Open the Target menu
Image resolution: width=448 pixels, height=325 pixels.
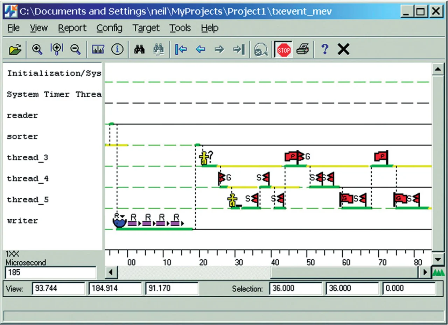(146, 28)
